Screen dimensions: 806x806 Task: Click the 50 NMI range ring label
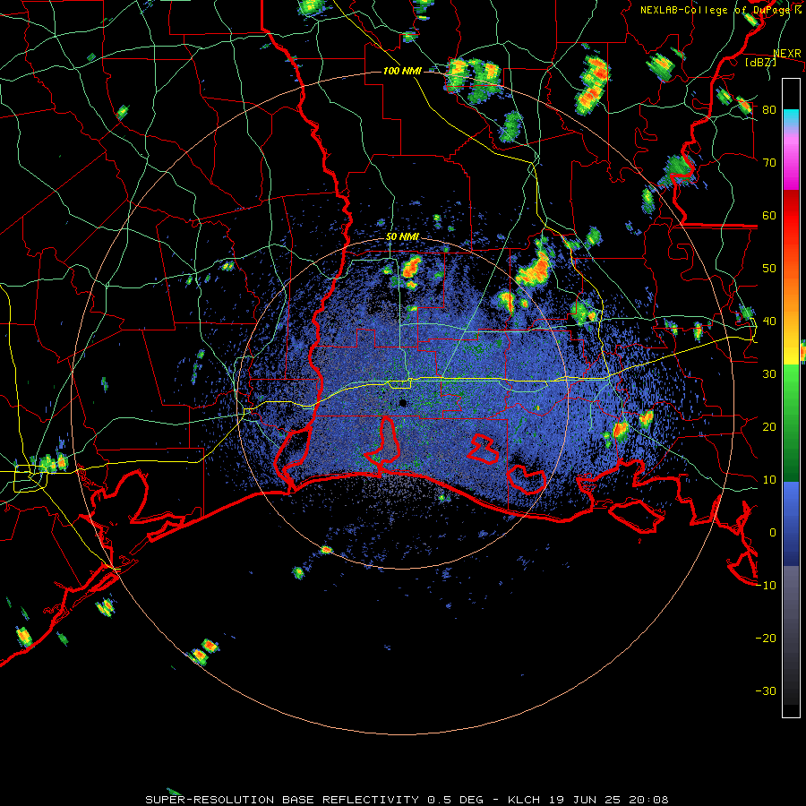(x=402, y=237)
